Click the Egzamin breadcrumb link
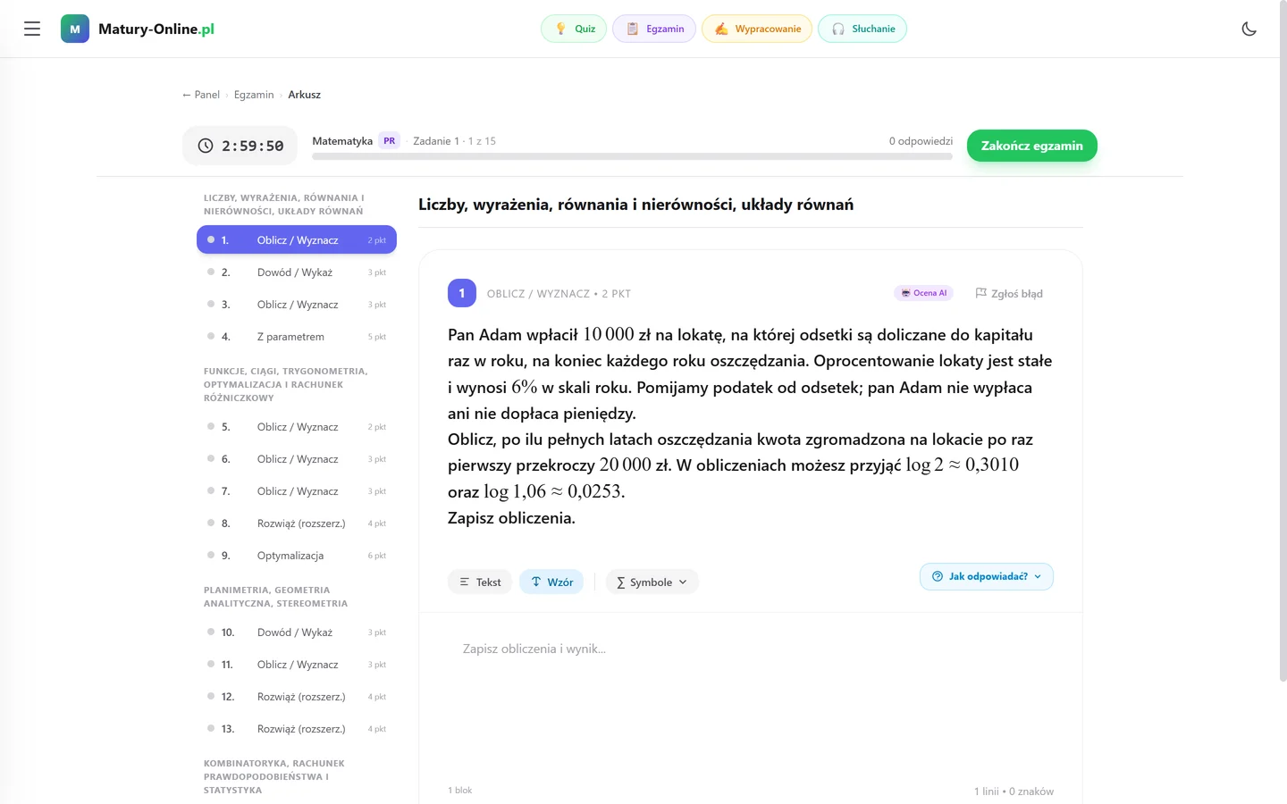Screen dimensions: 1287x804 tap(254, 95)
